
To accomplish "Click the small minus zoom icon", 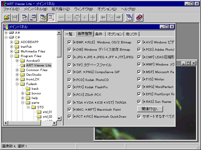I will coord(69,17).
